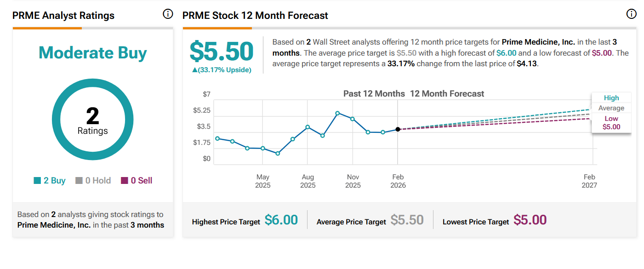Click the Average Price Target $5.50 value
The height and width of the screenshot is (269, 644).
point(407,220)
